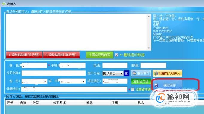204x114 pixels.
Task: Click the up arrow on 清空识别内容 button
Action: click(90, 55)
